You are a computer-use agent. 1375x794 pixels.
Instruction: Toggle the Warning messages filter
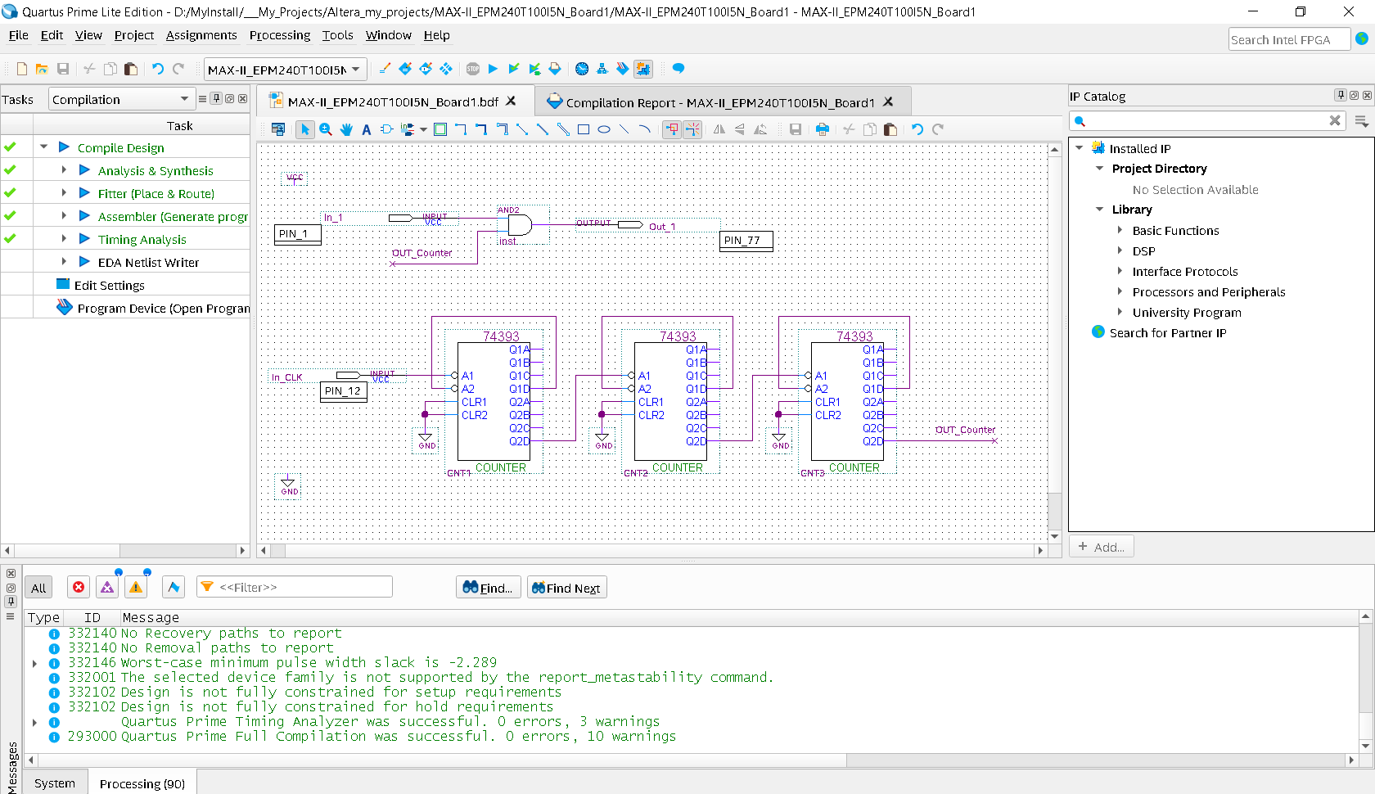click(x=136, y=588)
